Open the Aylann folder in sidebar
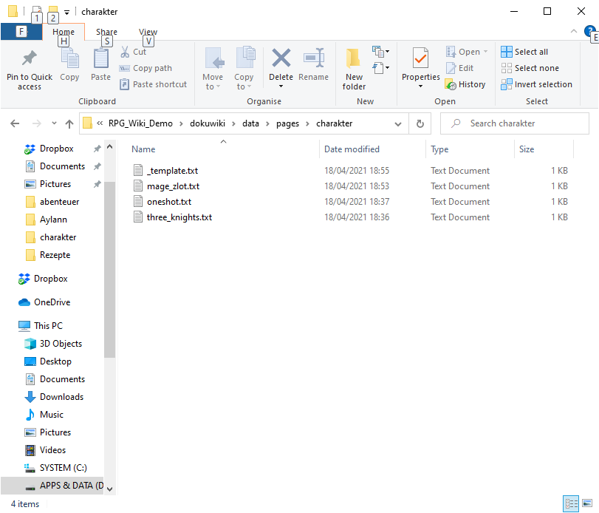 [x=53, y=220]
